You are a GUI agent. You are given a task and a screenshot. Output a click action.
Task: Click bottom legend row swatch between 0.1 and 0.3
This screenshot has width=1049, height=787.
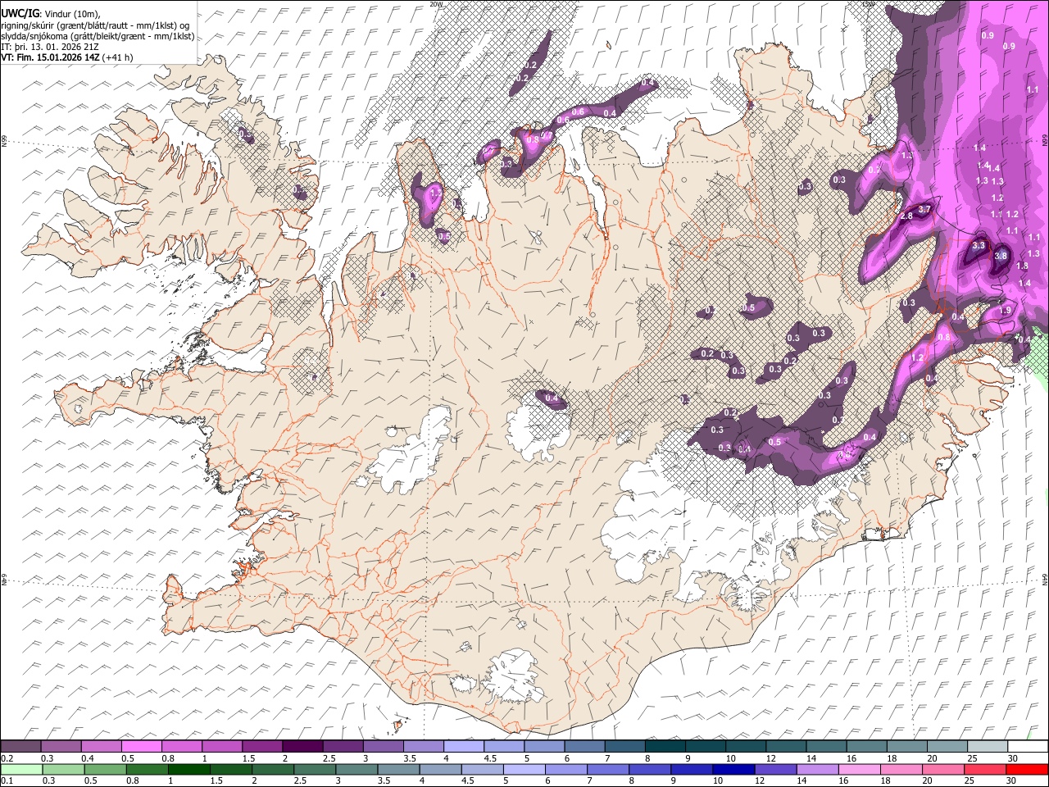click(21, 769)
